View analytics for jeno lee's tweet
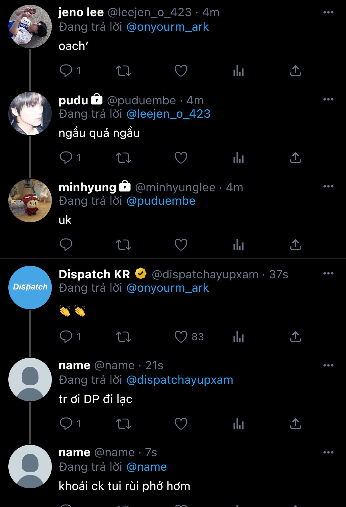 [238, 71]
